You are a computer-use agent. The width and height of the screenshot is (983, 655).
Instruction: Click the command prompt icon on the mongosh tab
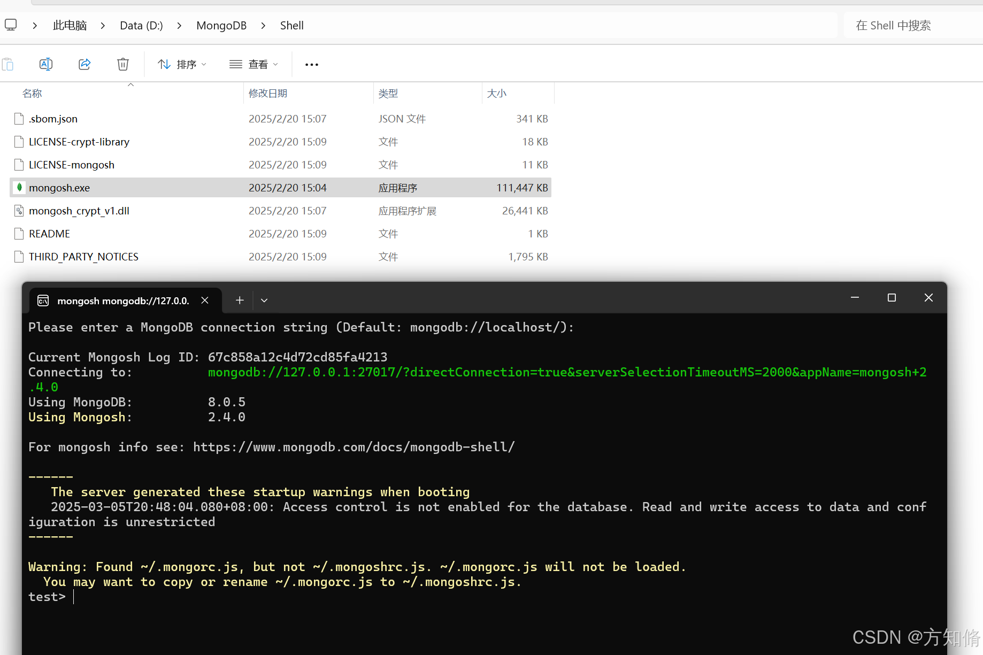43,300
